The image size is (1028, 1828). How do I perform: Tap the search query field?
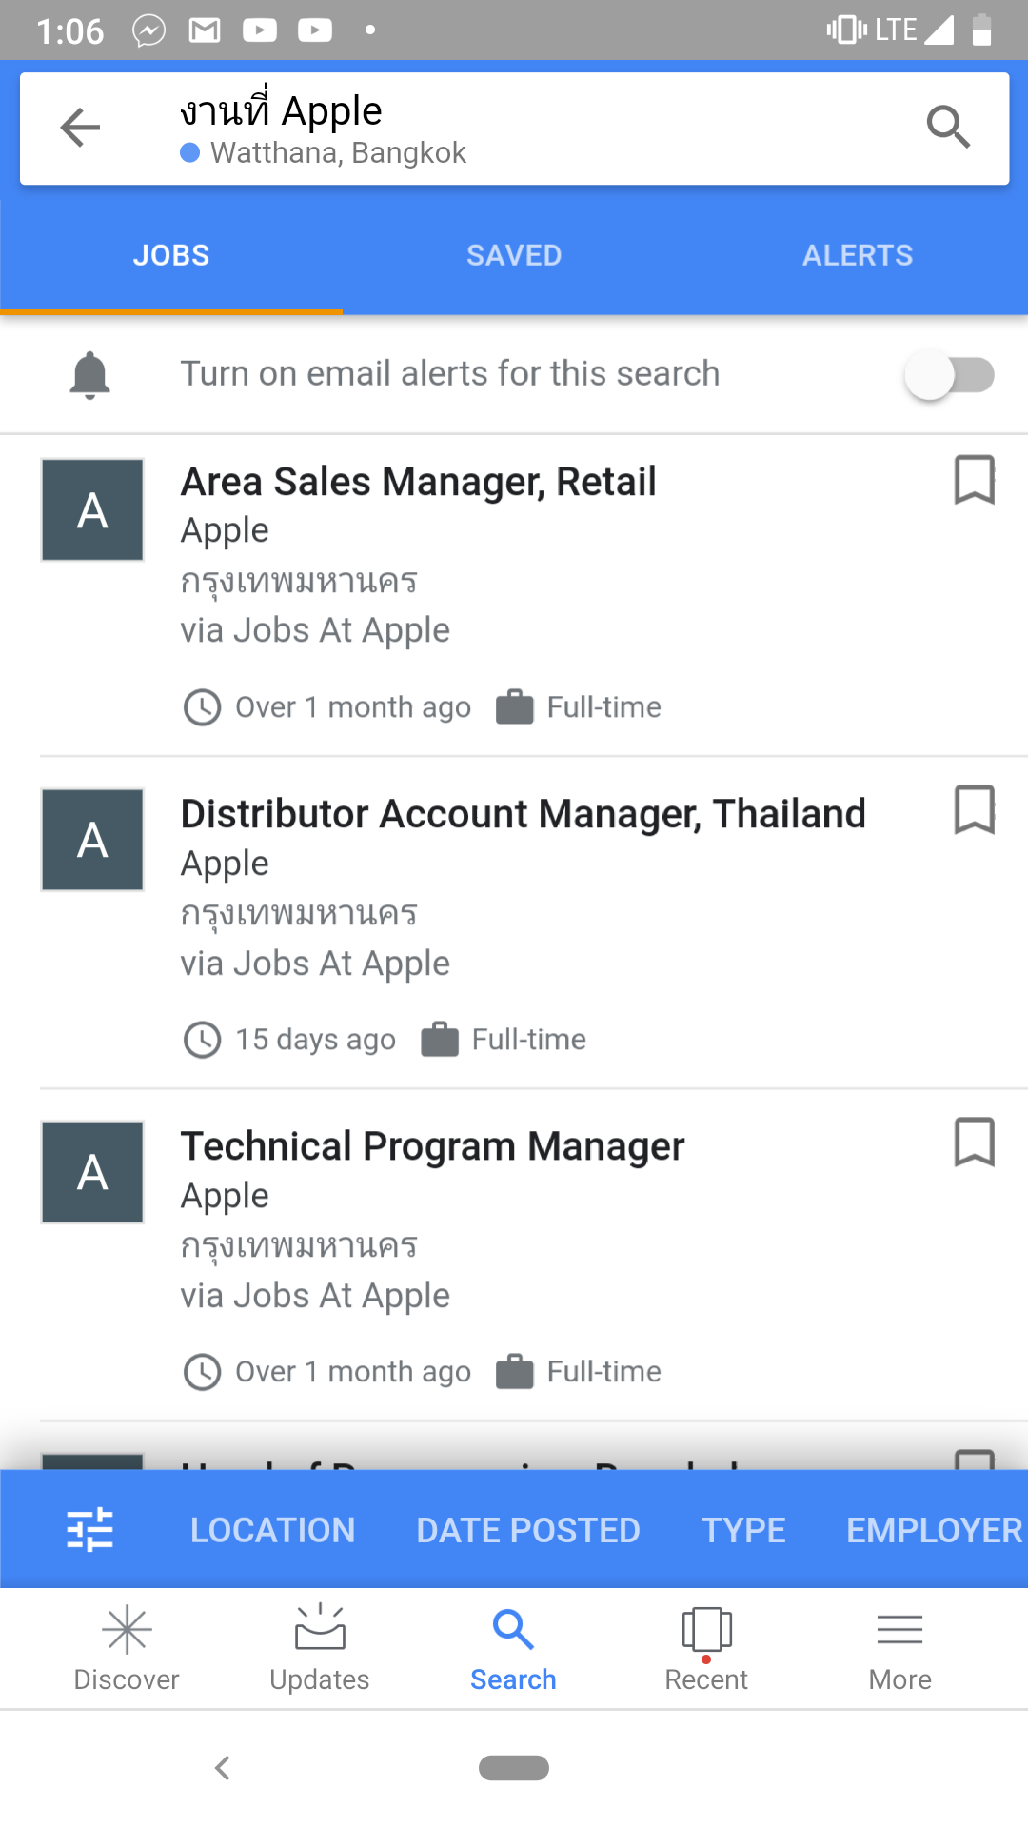coord(476,128)
